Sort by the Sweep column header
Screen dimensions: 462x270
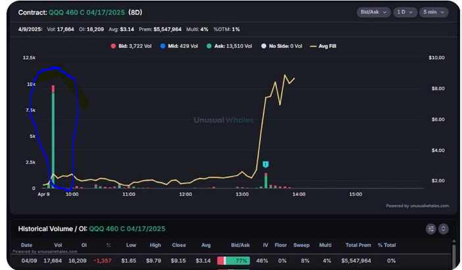[x=301, y=245]
